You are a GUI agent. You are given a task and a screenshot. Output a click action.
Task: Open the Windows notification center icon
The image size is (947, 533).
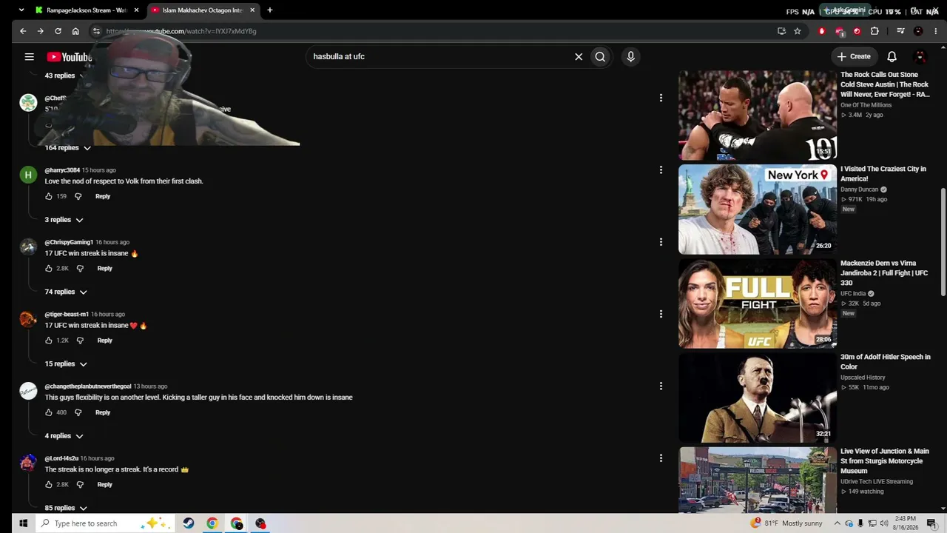tap(931, 523)
